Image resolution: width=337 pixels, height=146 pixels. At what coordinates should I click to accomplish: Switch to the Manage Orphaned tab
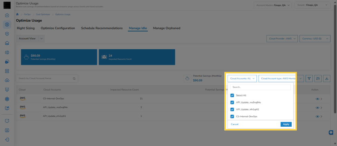click(x=167, y=28)
